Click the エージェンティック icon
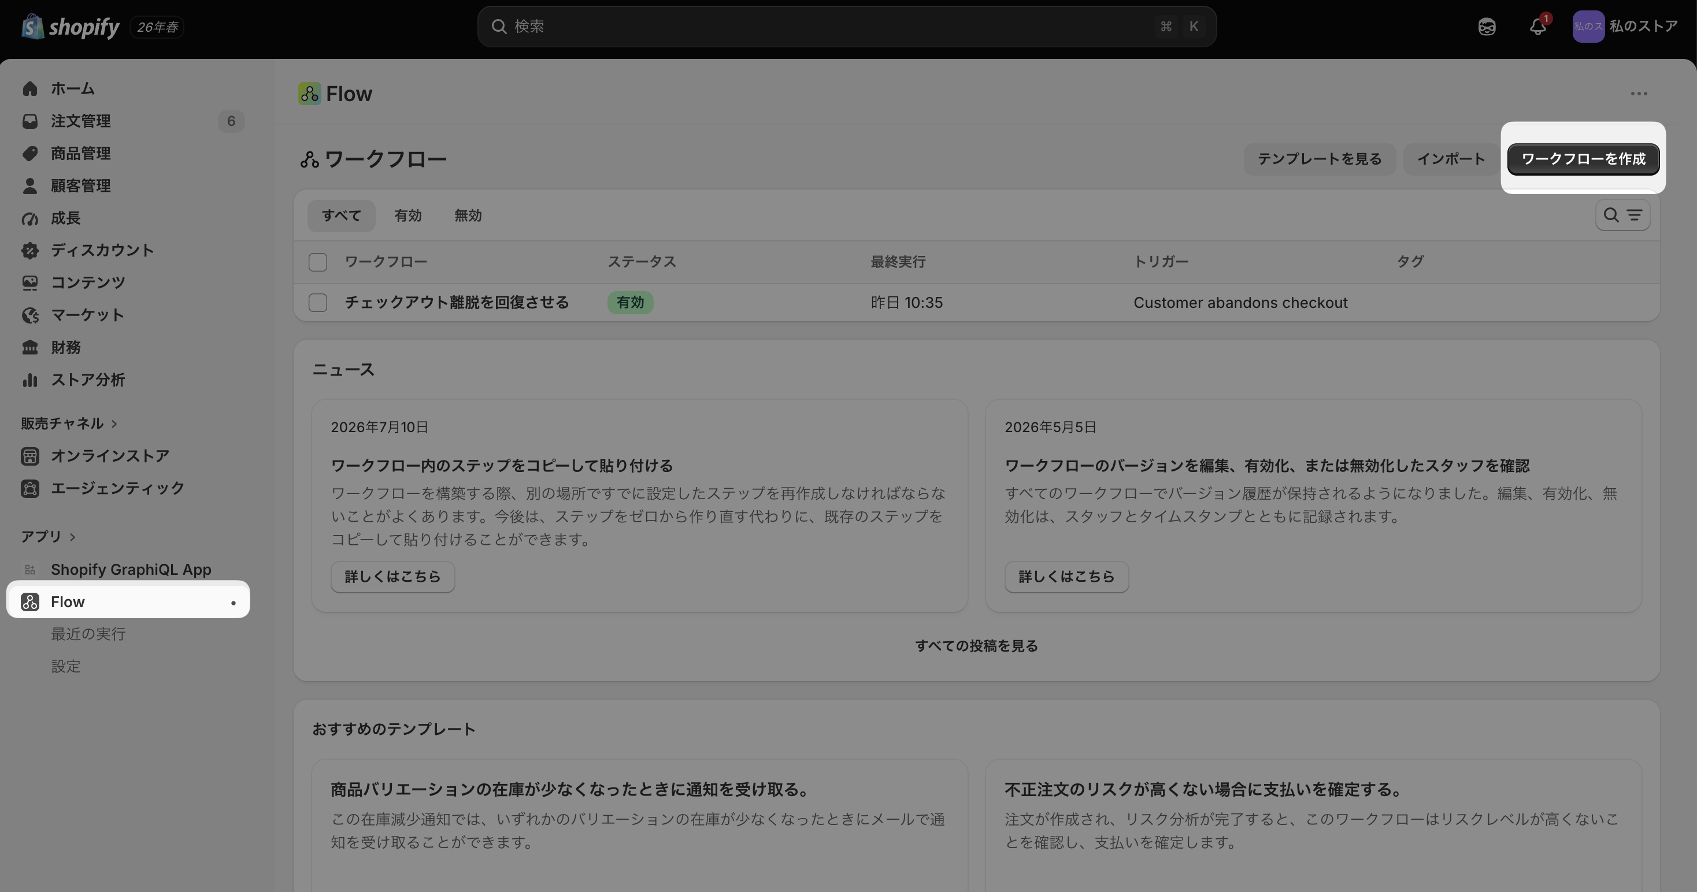 point(29,488)
